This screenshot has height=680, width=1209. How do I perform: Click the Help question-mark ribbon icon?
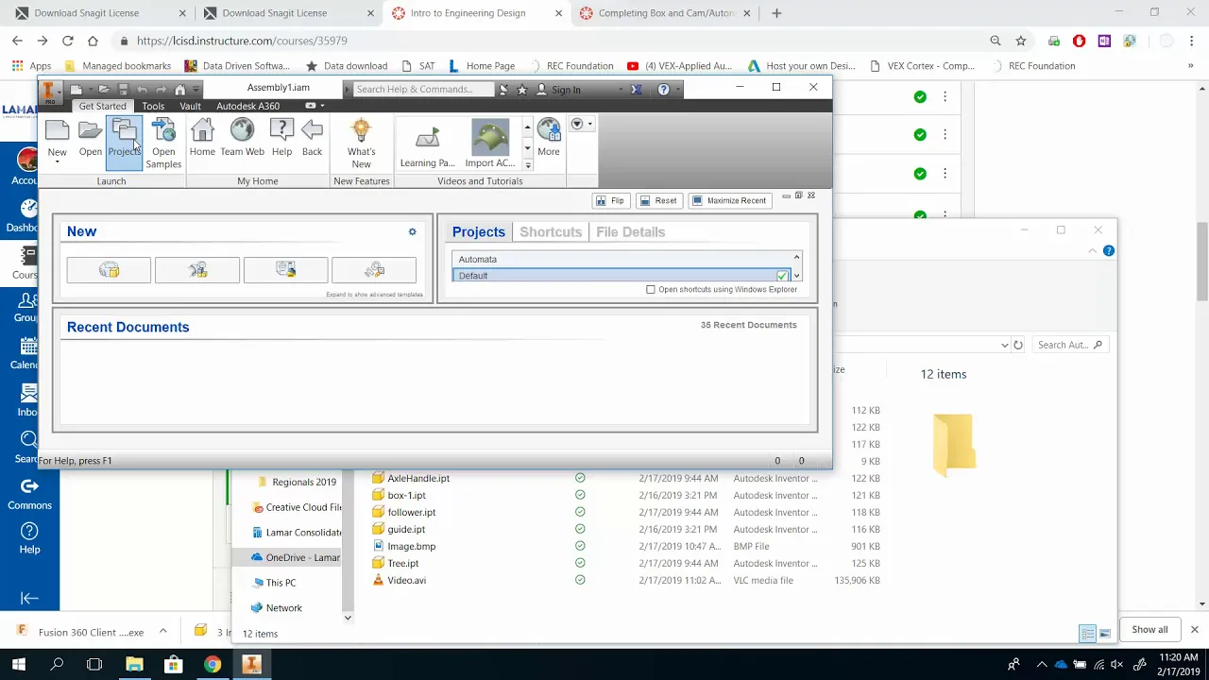click(281, 138)
